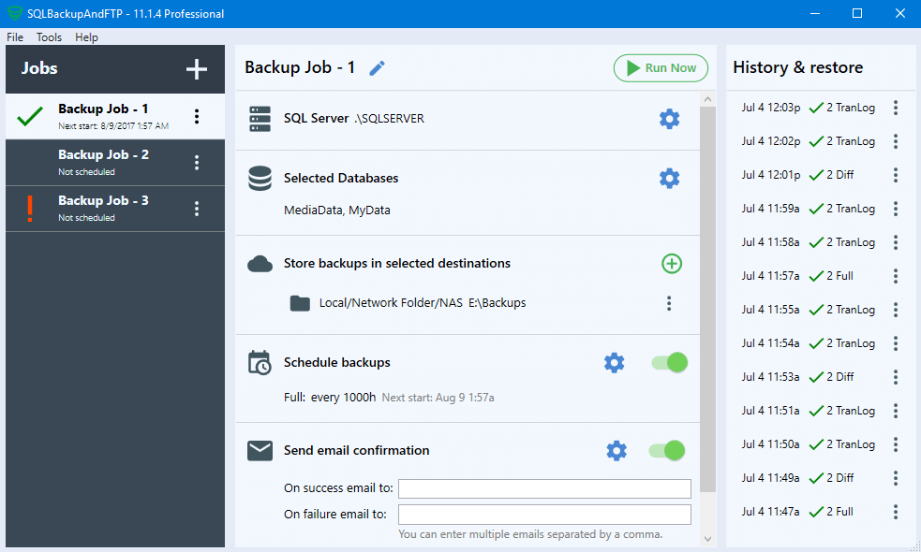Click the On success email field
Image resolution: width=921 pixels, height=552 pixels.
[x=544, y=488]
